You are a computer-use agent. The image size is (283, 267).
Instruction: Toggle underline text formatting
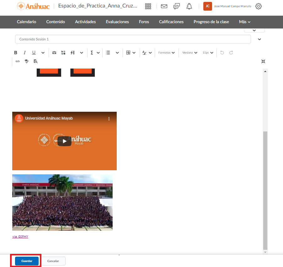pyautogui.click(x=34, y=53)
